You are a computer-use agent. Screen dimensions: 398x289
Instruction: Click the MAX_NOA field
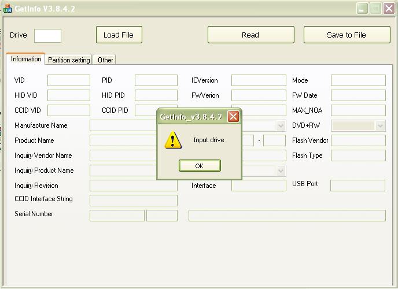point(358,110)
